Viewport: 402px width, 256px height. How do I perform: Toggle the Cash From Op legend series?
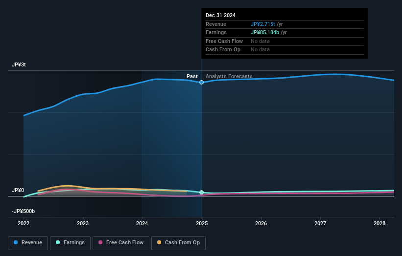click(x=178, y=243)
